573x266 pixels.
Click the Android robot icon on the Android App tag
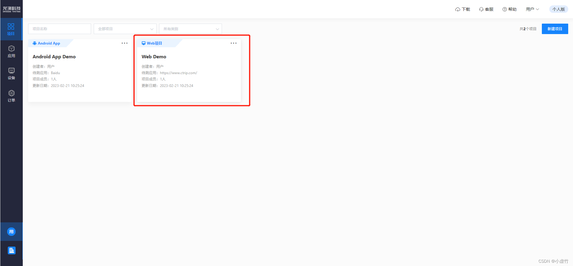(34, 43)
